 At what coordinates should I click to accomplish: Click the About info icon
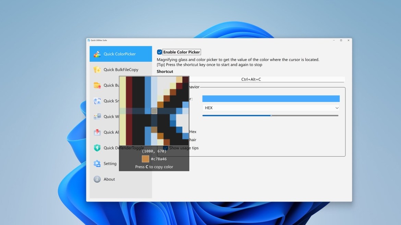pyautogui.click(x=98, y=179)
